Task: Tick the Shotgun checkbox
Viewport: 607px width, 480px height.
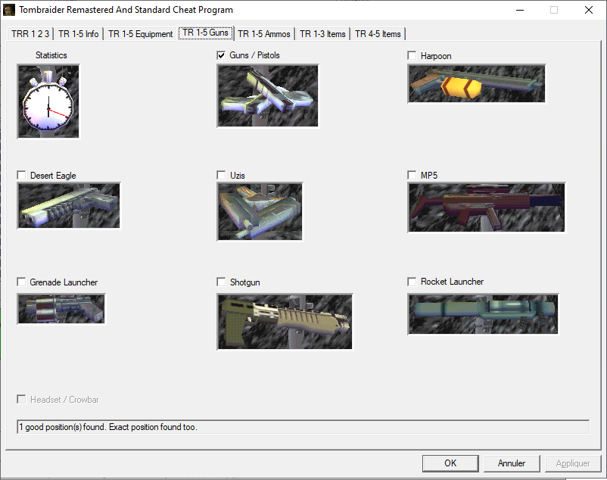Action: [221, 282]
